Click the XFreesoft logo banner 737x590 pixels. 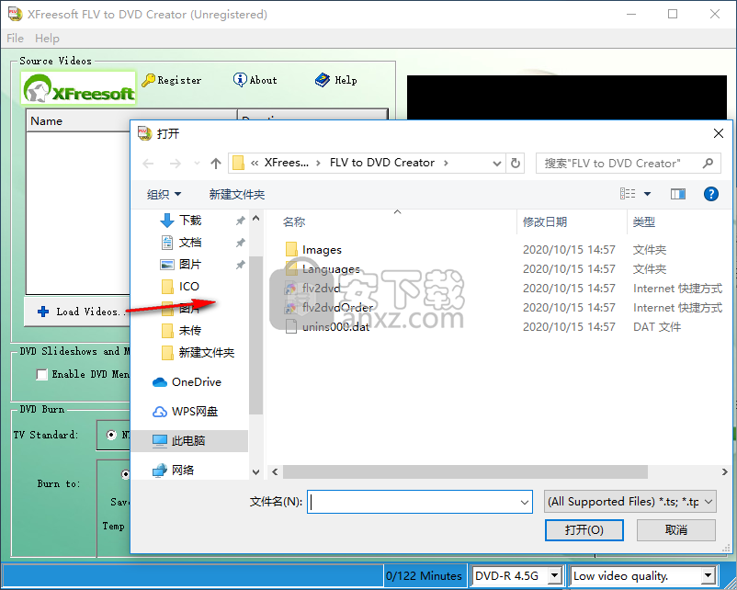coord(78,88)
